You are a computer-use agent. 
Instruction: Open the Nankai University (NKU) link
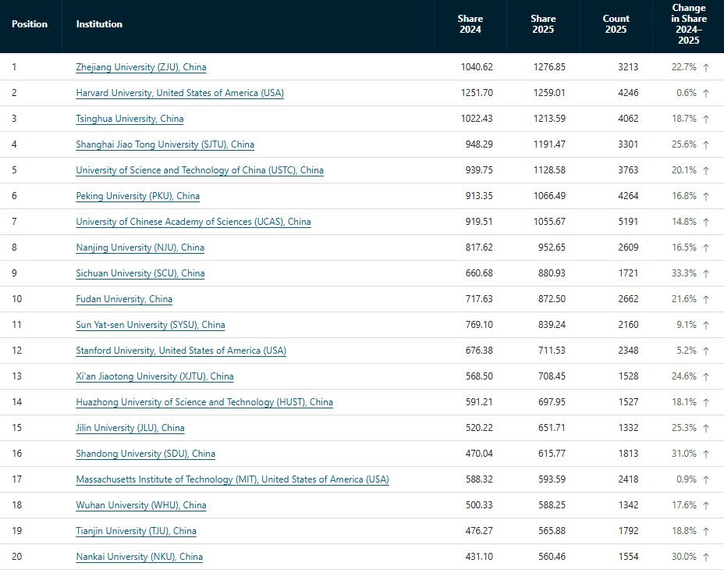pos(139,557)
